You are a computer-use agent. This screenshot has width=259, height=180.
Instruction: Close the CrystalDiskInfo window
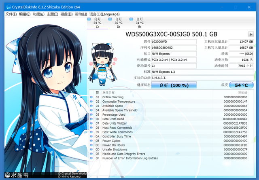pyautogui.click(x=249, y=7)
